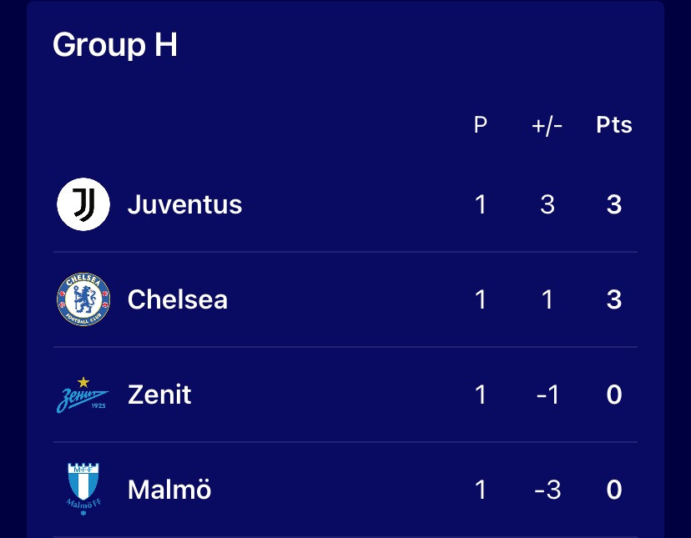The image size is (691, 538).
Task: Click Juventus points value
Action: click(614, 205)
